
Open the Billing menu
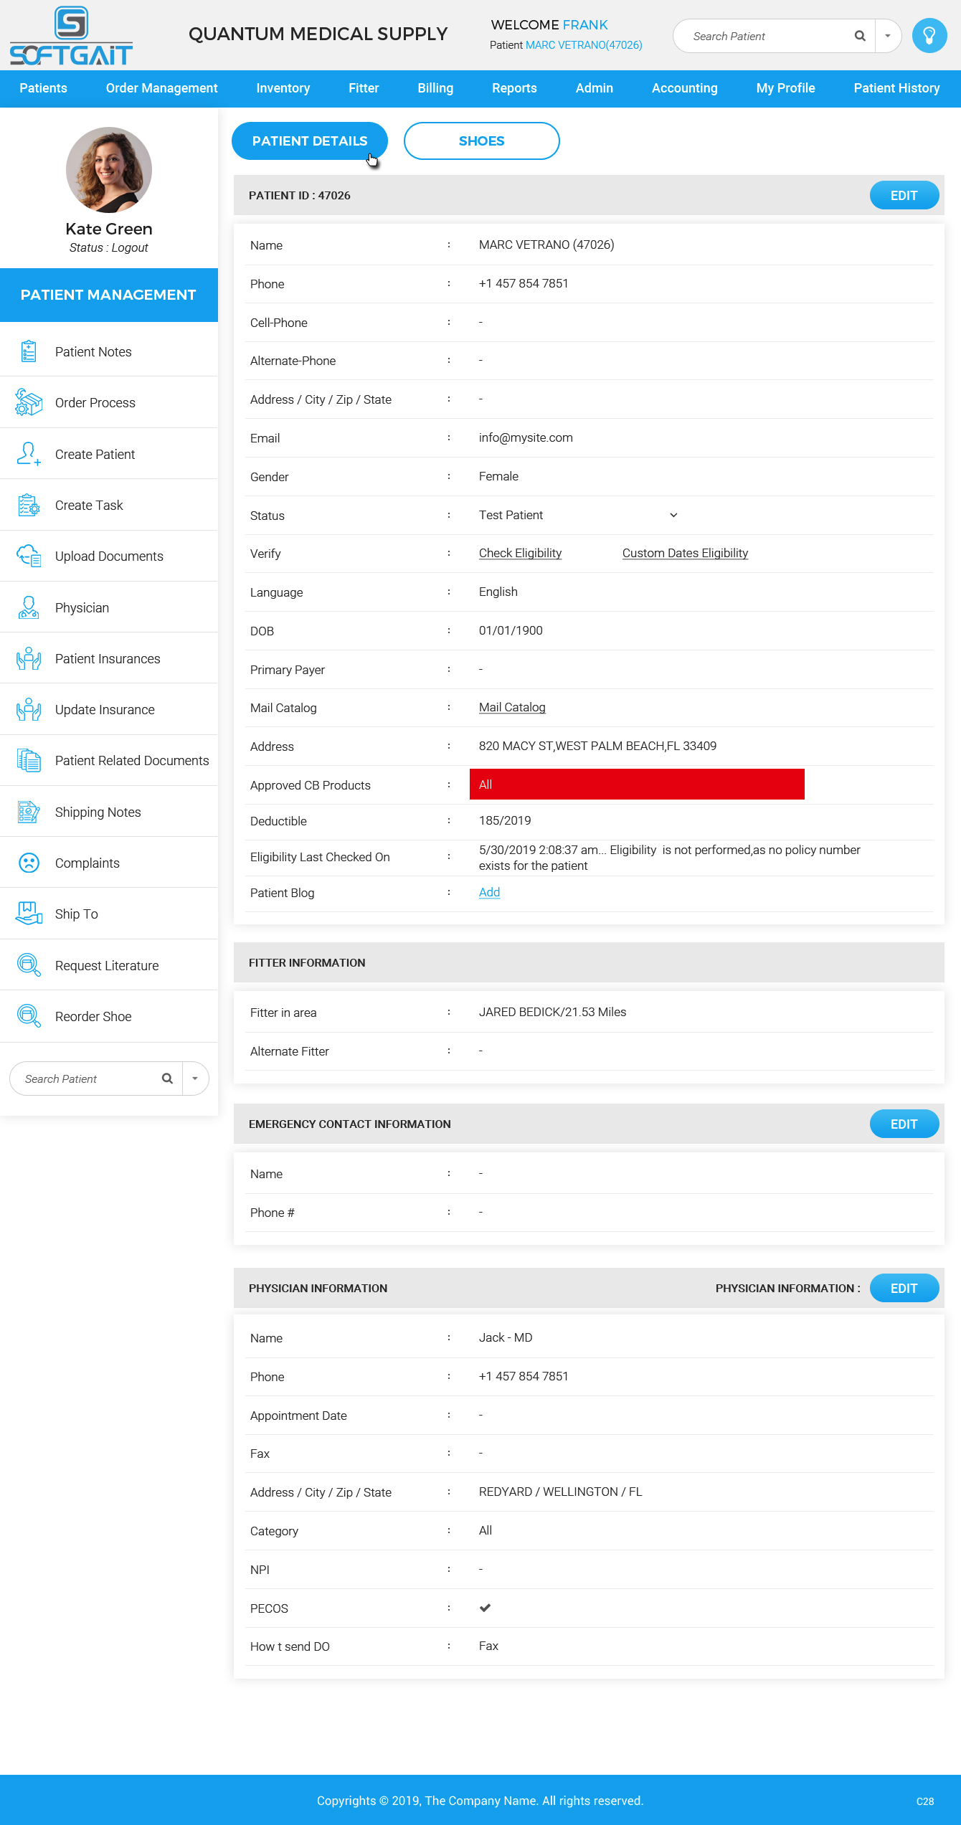[x=435, y=88]
